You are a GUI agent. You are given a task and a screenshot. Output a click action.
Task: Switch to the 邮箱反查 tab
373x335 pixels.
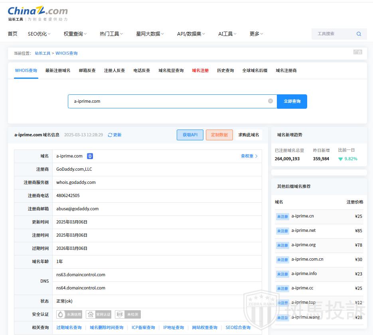[x=87, y=70]
